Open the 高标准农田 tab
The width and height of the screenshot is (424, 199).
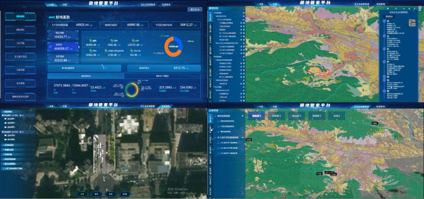[86, 76]
